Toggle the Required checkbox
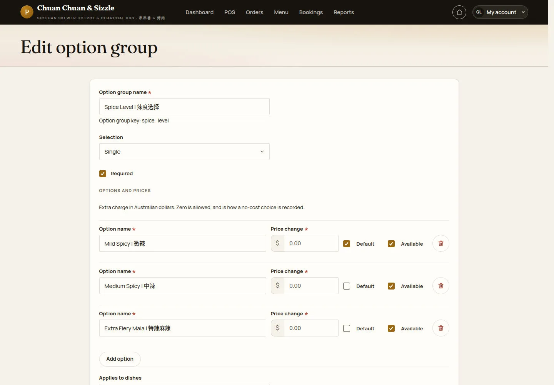This screenshot has height=385, width=554. click(x=103, y=174)
